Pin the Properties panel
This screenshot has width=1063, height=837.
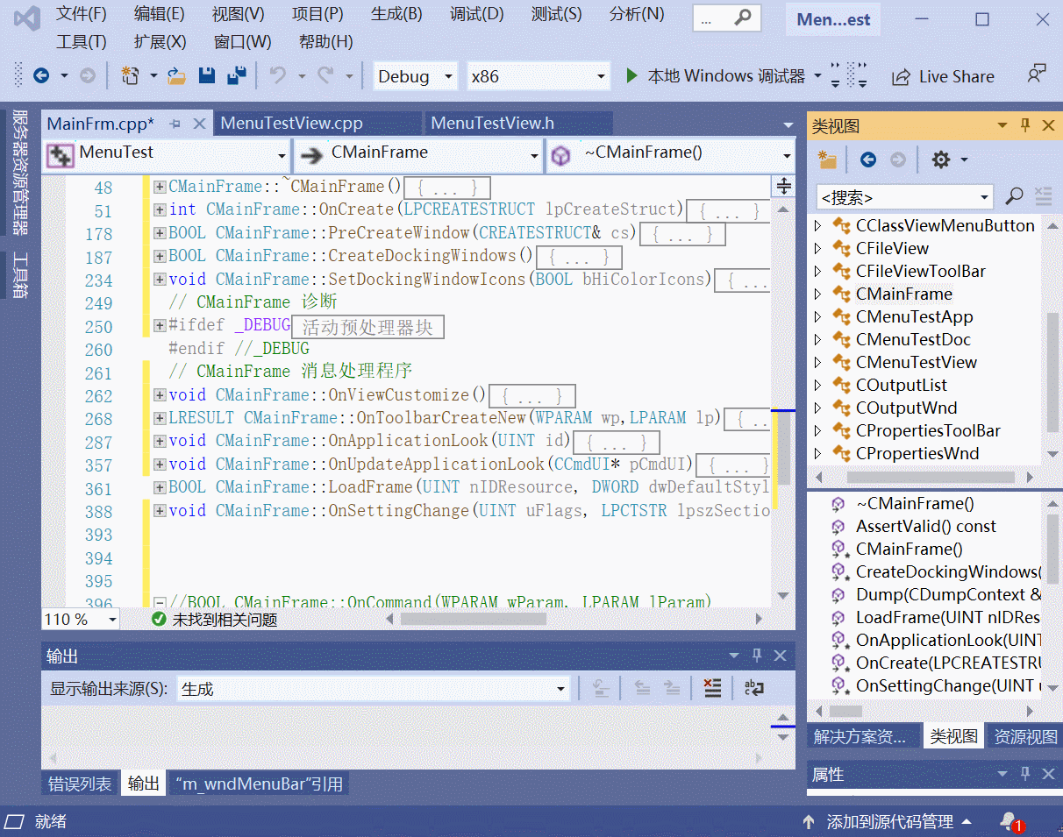tap(1025, 775)
